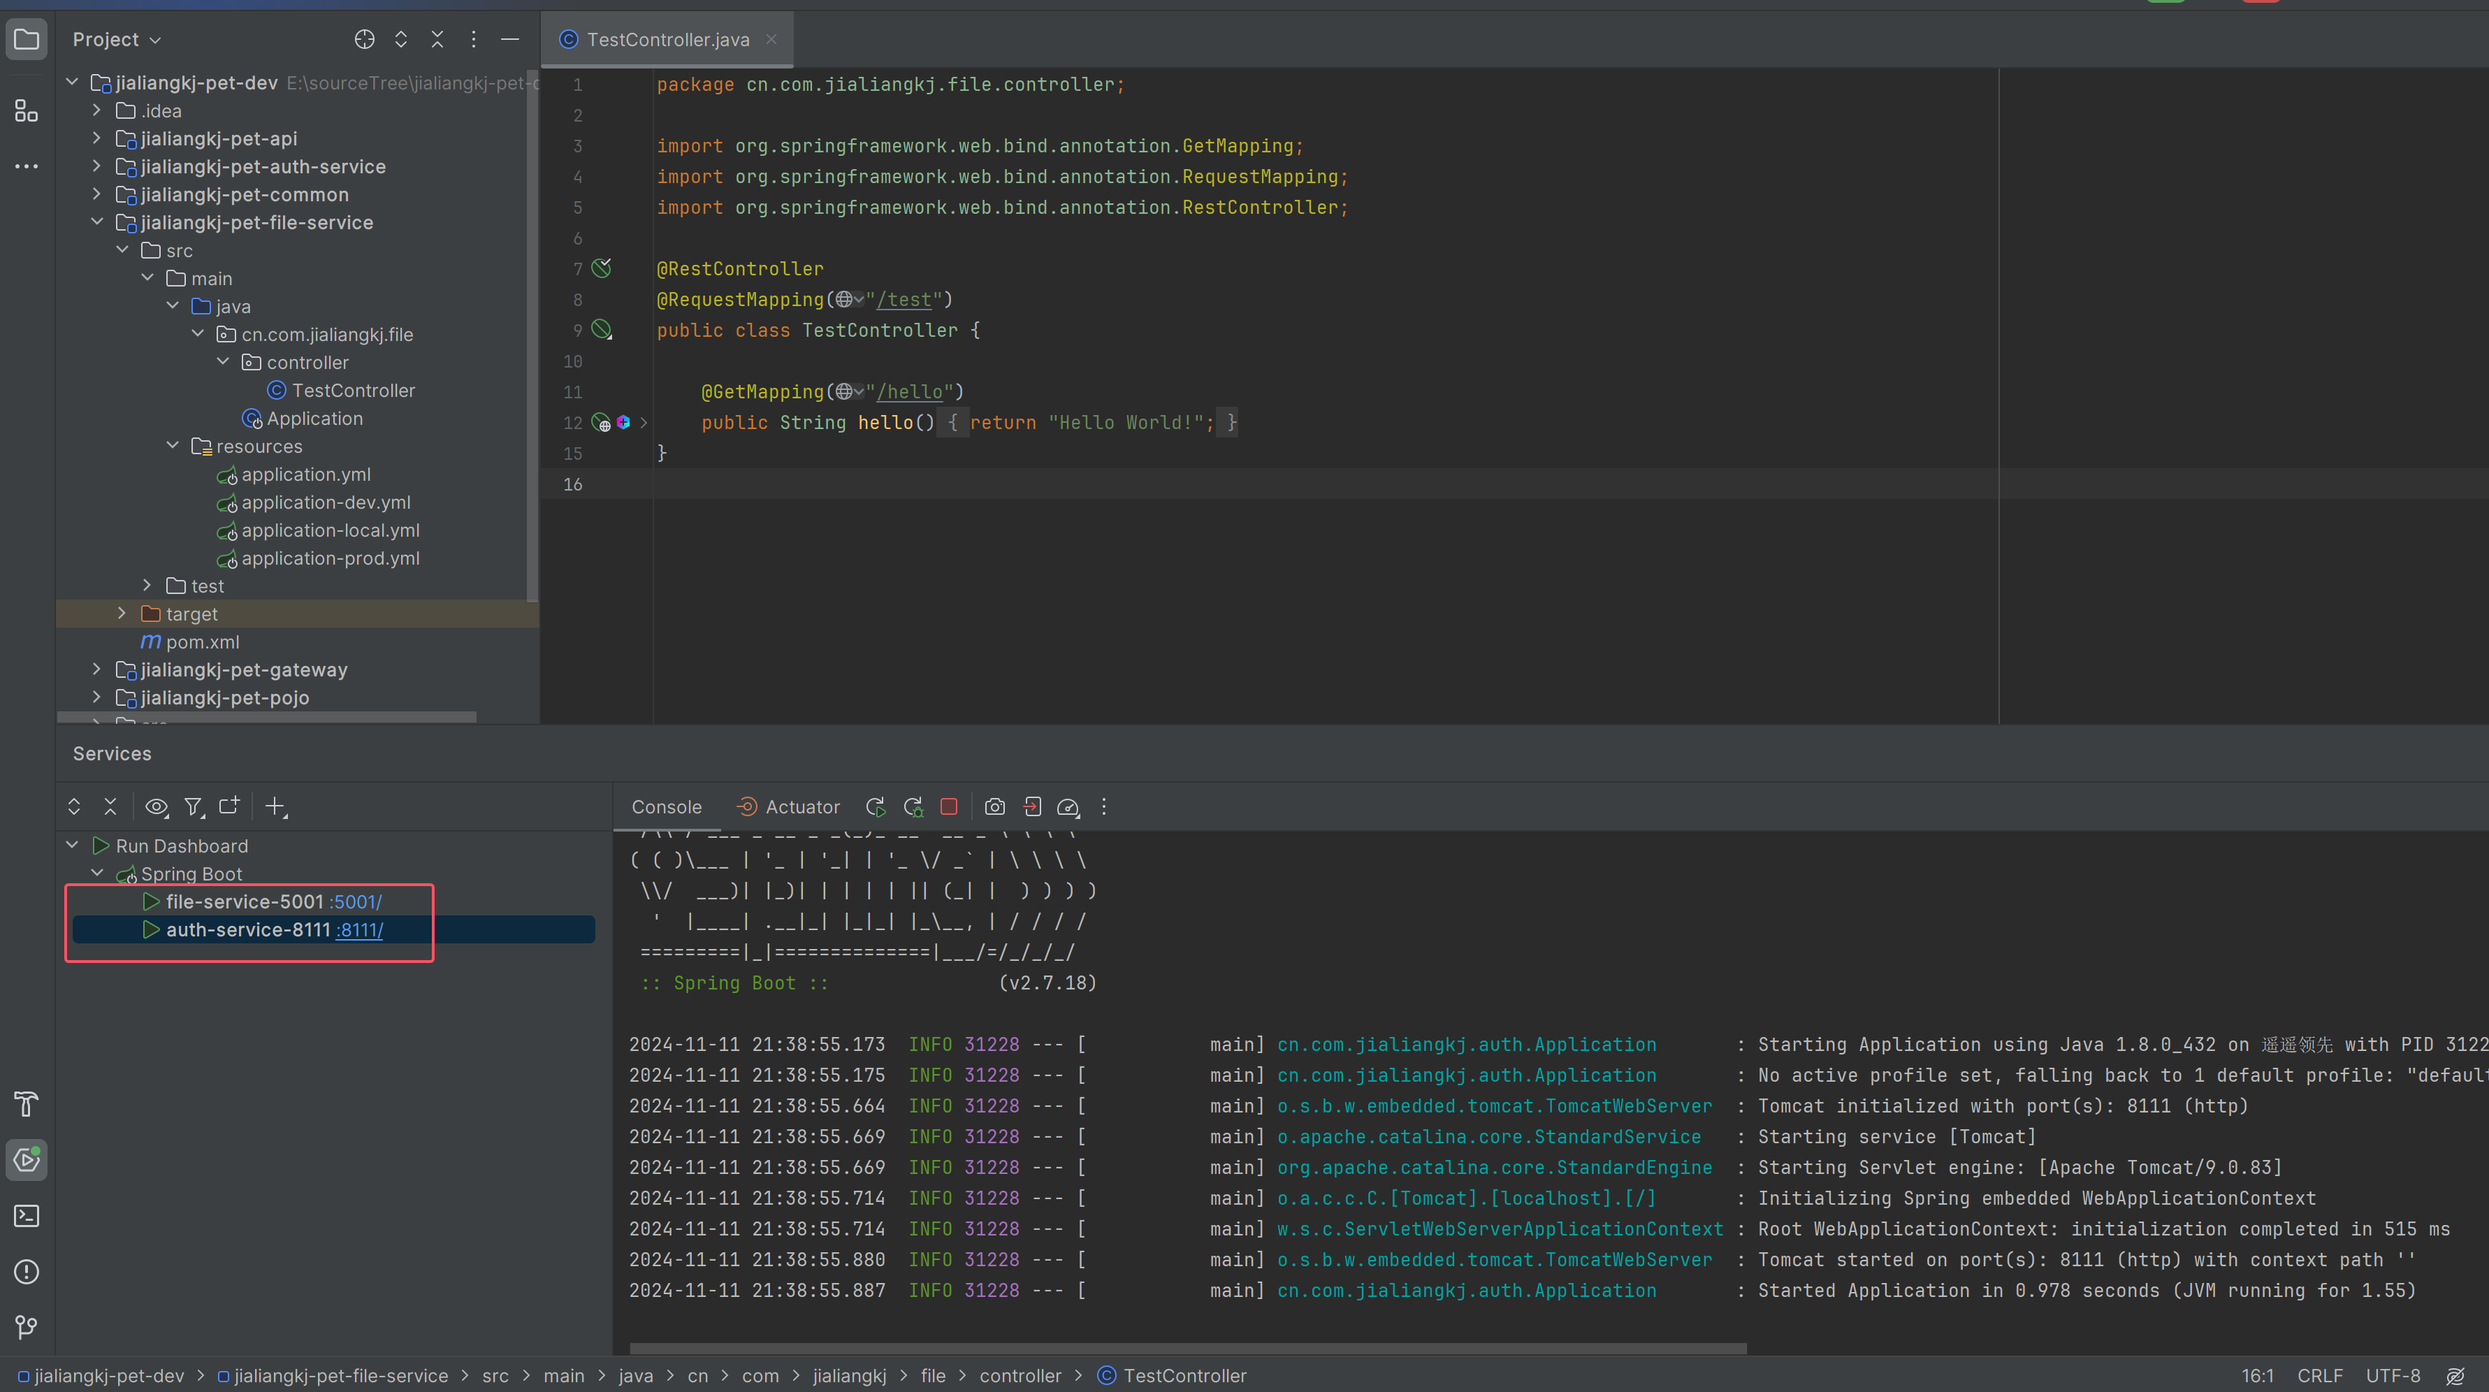The height and width of the screenshot is (1392, 2489).
Task: Switch to the Console tab
Action: pos(667,806)
